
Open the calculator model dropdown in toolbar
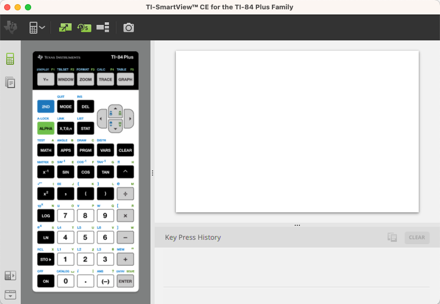click(37, 27)
